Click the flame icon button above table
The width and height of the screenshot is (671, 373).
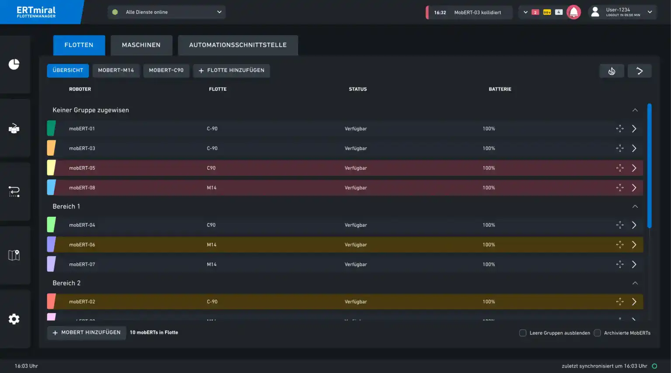[612, 71]
